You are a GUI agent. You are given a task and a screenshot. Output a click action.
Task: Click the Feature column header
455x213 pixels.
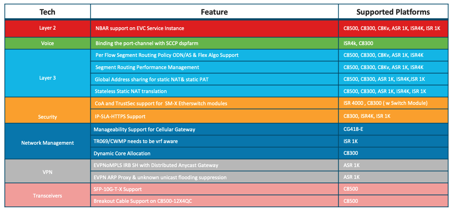(214, 12)
